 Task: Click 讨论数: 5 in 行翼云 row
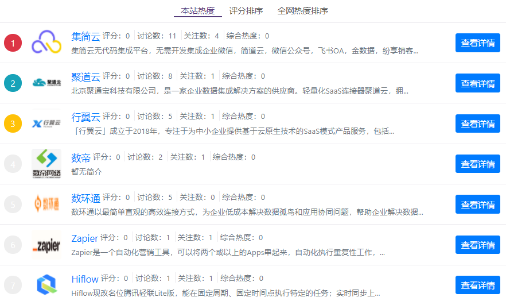pos(155,116)
